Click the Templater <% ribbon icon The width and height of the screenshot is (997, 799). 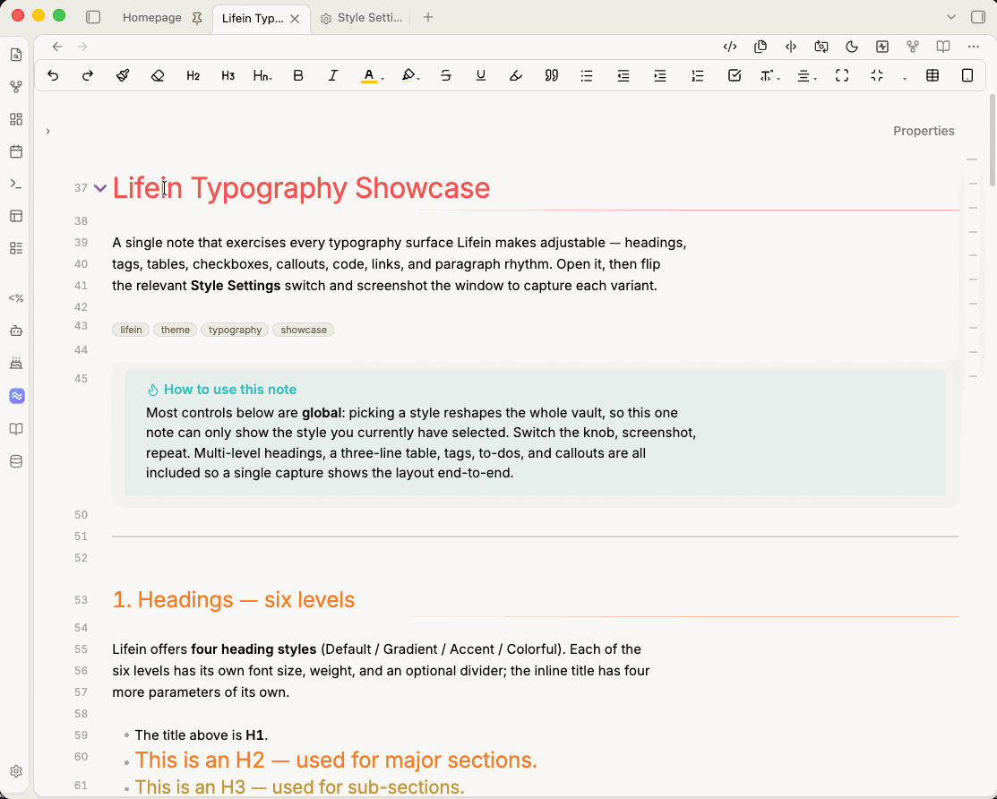click(16, 298)
